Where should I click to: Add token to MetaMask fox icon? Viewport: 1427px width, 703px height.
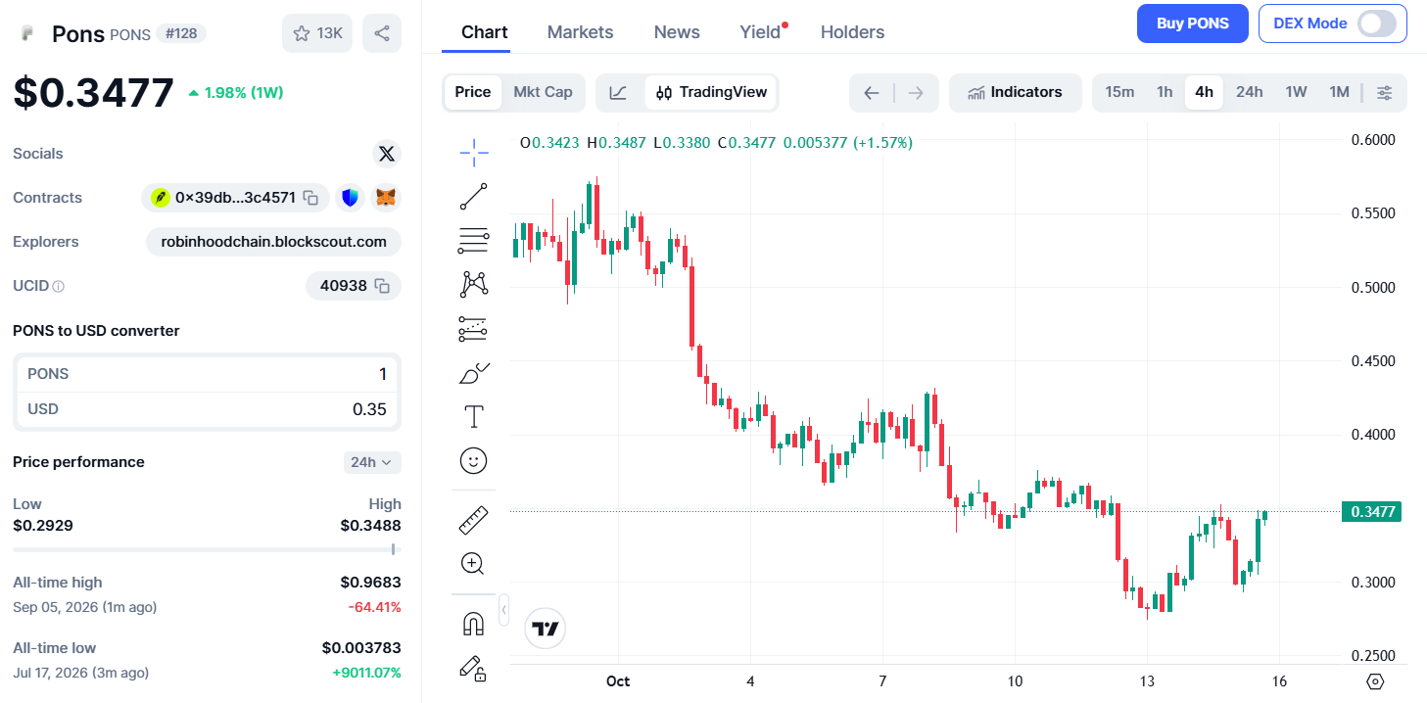click(387, 198)
